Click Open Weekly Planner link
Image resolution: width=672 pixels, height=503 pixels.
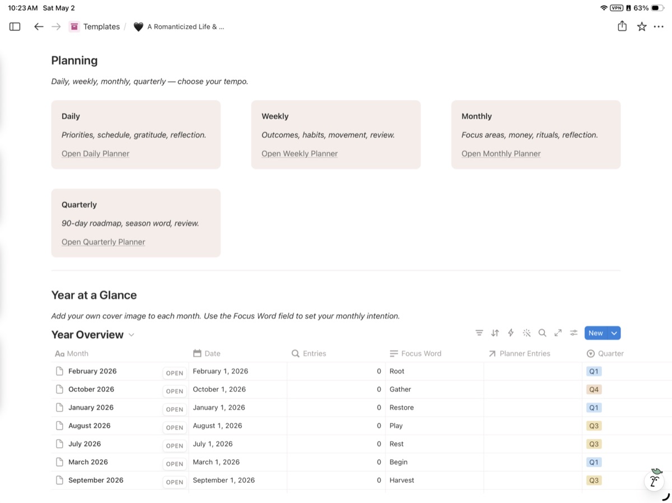[300, 154]
